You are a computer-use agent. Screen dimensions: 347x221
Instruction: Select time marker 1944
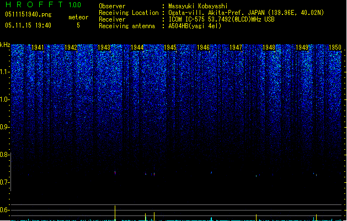tap(137, 48)
